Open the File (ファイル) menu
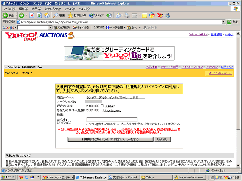Viewport: 242px width, 181px height. [x=9, y=9]
